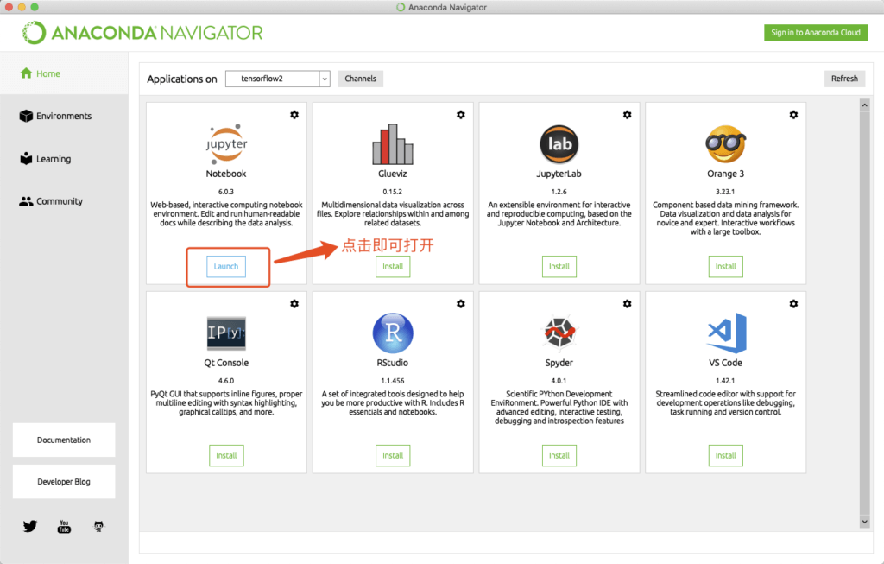Click the applications vertical scrollbar thumb

pyautogui.click(x=864, y=314)
